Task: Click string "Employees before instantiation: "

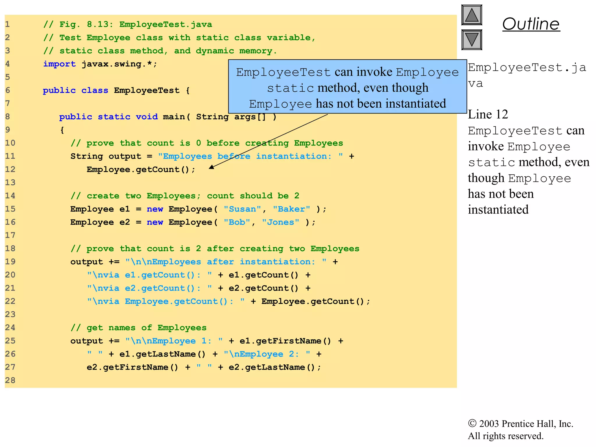Action: 250,156
